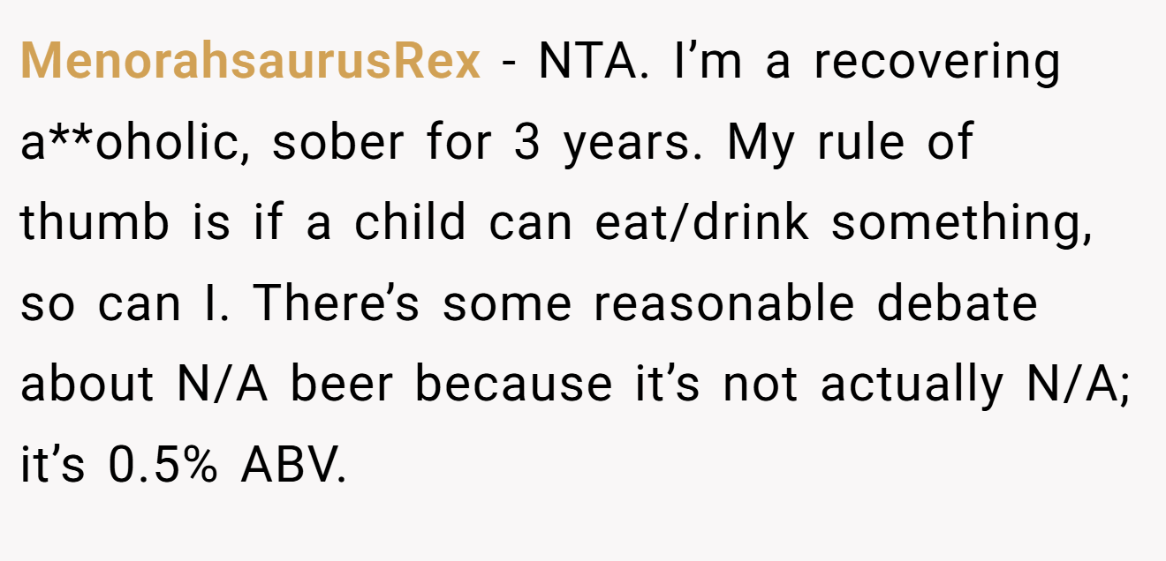
Task: Click the number "3" before years
Action: coord(527,144)
